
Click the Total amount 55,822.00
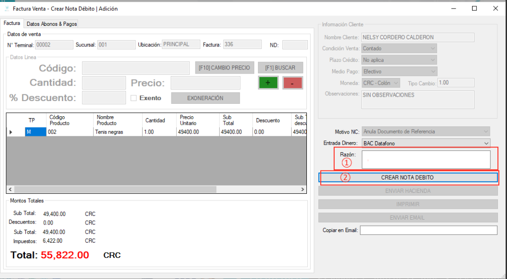tap(65, 255)
